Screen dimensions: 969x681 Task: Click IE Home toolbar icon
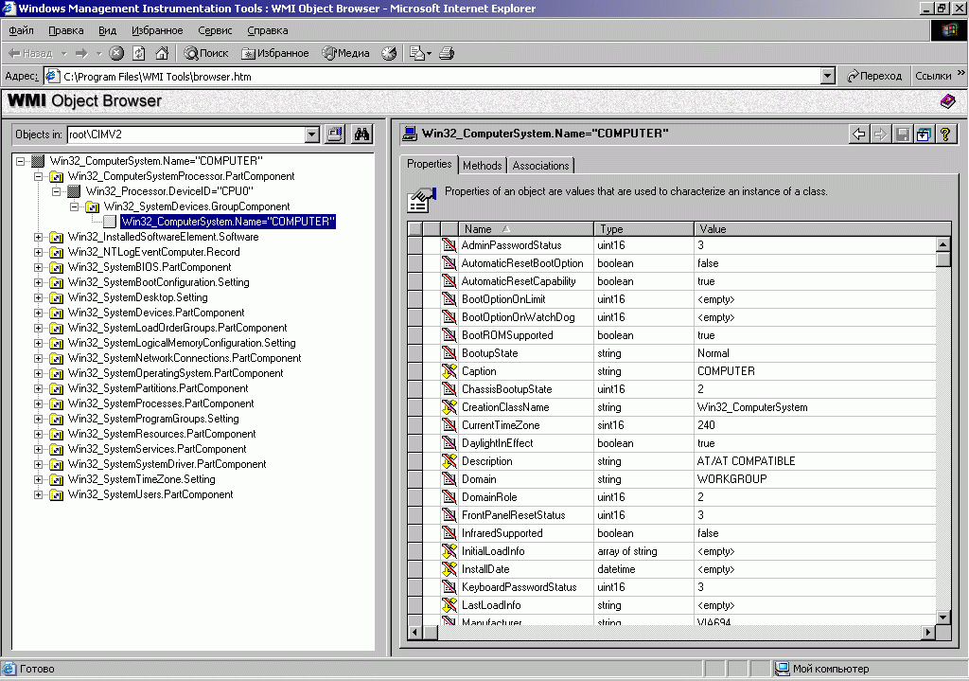pyautogui.click(x=162, y=53)
